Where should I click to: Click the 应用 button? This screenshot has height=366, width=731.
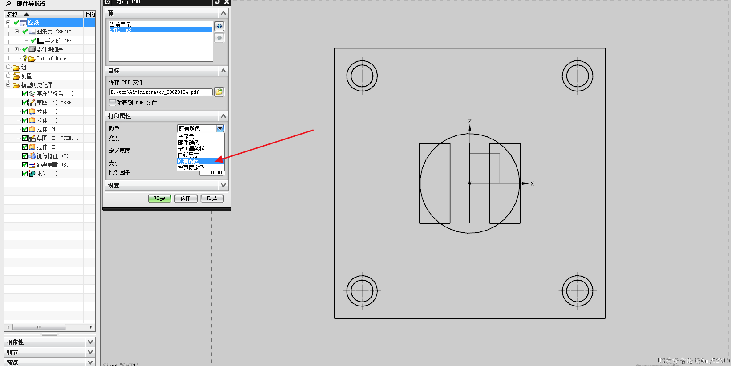point(186,199)
